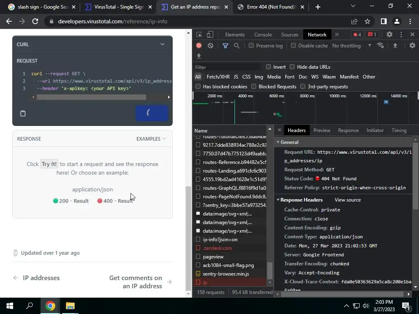Click the issues count flag badge
419x314 pixels.
click(x=372, y=34)
